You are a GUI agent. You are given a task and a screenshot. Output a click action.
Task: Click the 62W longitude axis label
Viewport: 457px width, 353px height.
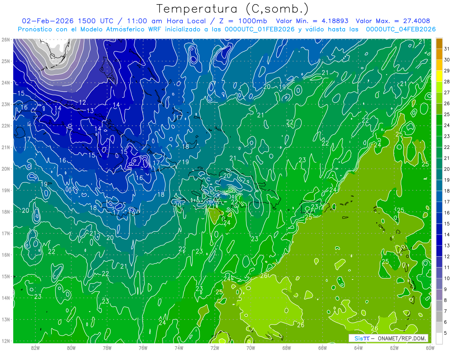(394, 348)
